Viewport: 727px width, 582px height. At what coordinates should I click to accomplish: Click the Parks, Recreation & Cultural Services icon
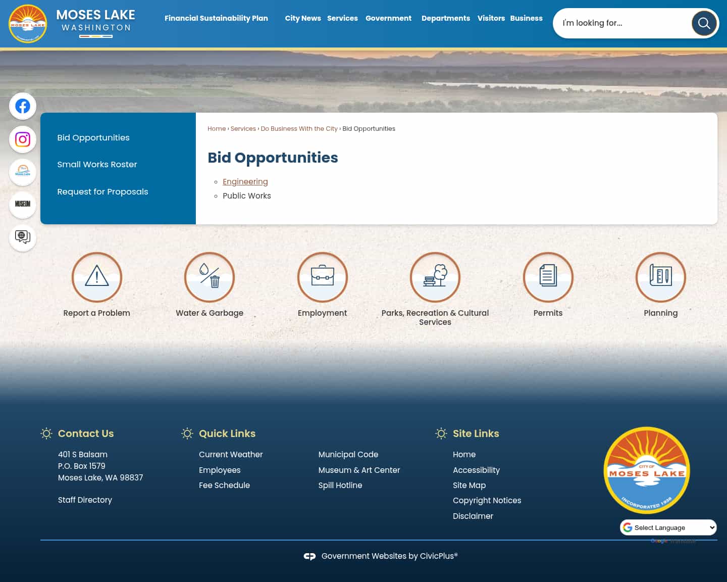435,277
